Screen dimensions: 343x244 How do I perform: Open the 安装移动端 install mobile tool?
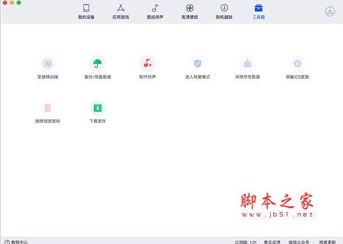pos(47,63)
